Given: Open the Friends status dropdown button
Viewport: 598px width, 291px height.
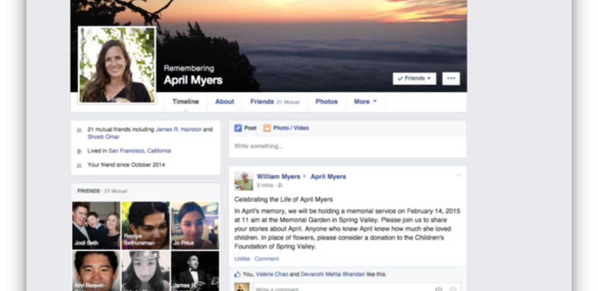Looking at the screenshot, I should [x=414, y=79].
